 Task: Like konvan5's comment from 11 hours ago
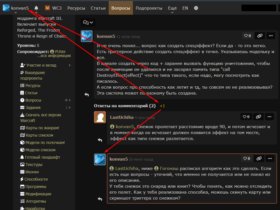pos(248,36)
